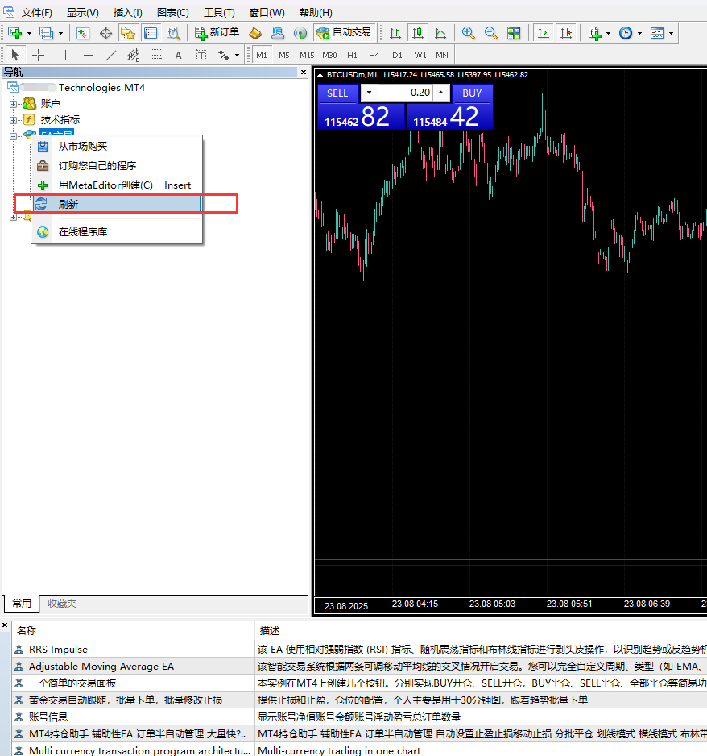Image resolution: width=707 pixels, height=756 pixels.
Task: Select 刷新 from the context menu
Action: [x=68, y=205]
